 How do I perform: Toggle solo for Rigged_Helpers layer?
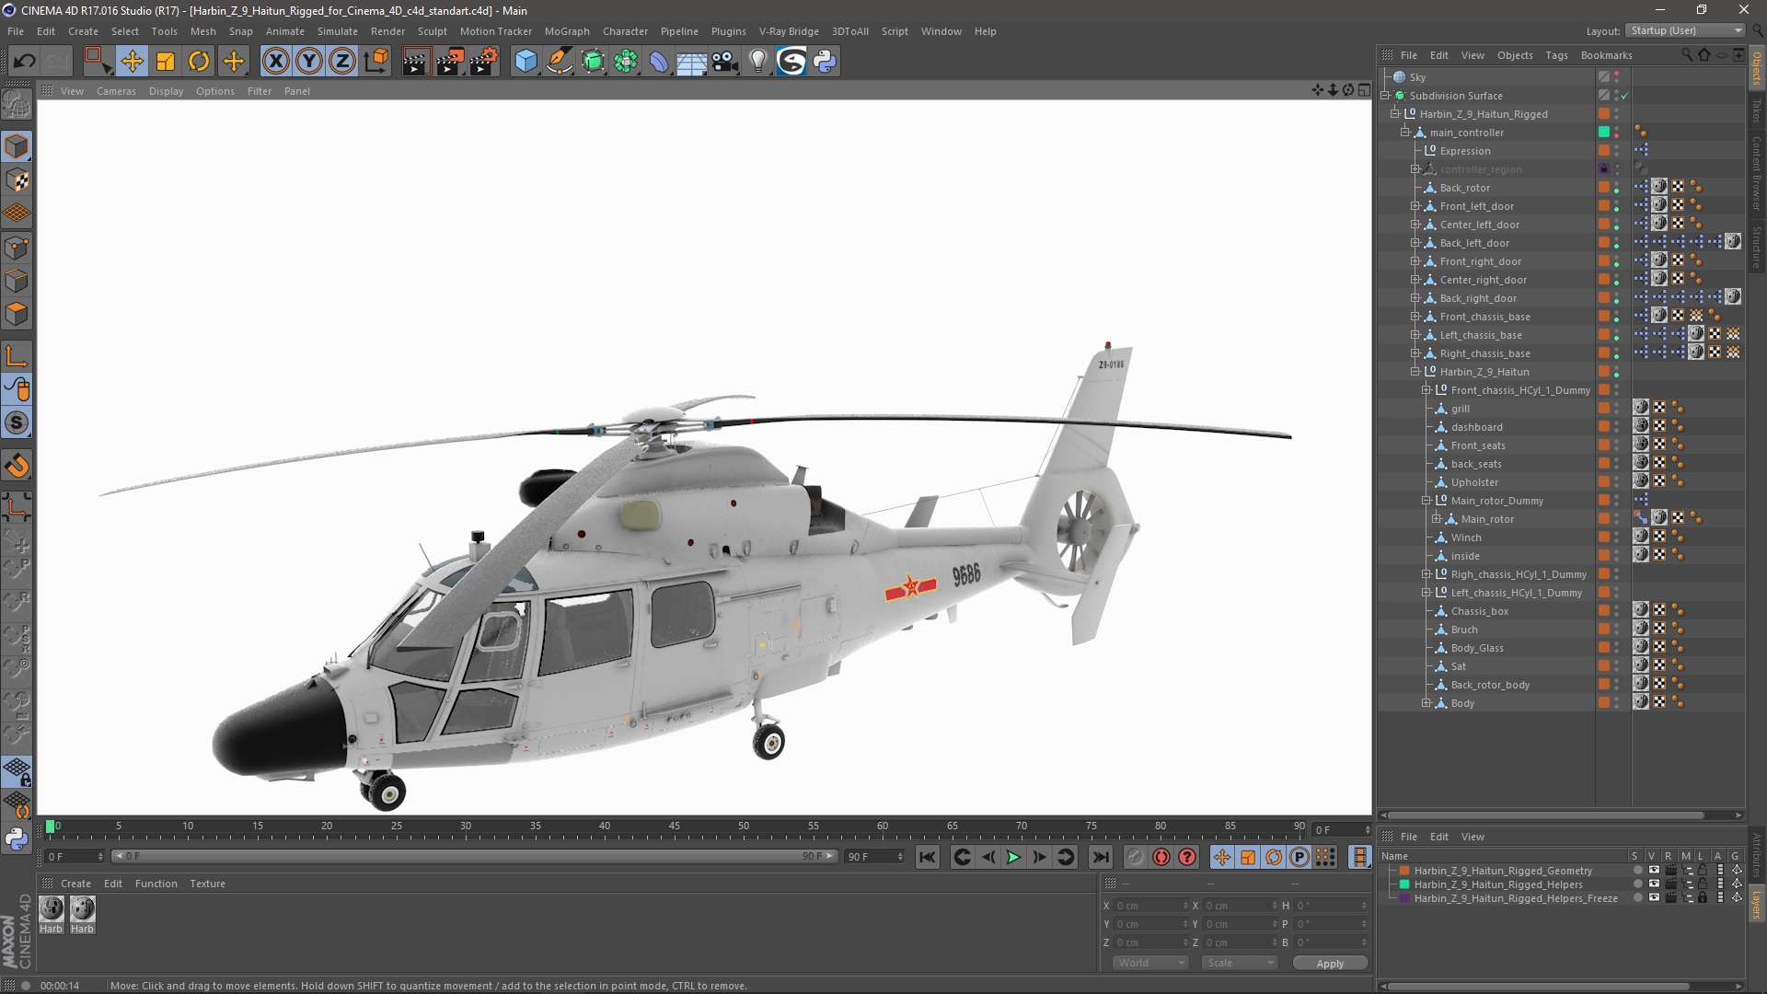[x=1637, y=884]
